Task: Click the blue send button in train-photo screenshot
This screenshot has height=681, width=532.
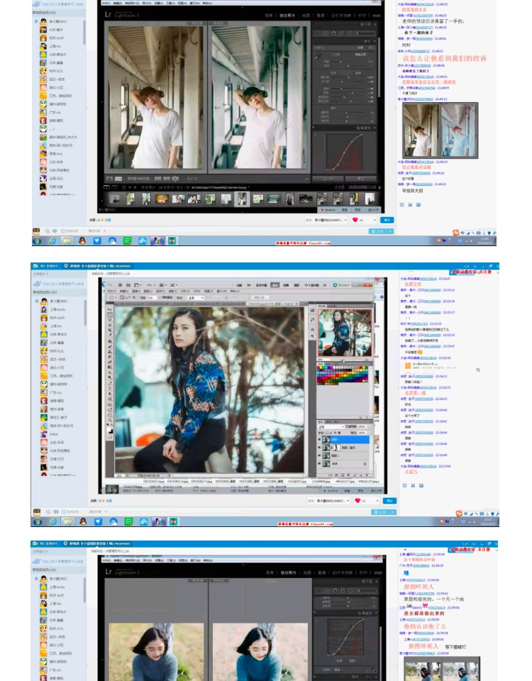Action: 387,220
